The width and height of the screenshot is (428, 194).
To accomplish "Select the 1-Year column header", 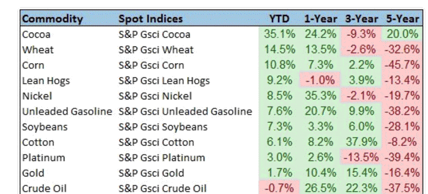I will click(x=320, y=19).
